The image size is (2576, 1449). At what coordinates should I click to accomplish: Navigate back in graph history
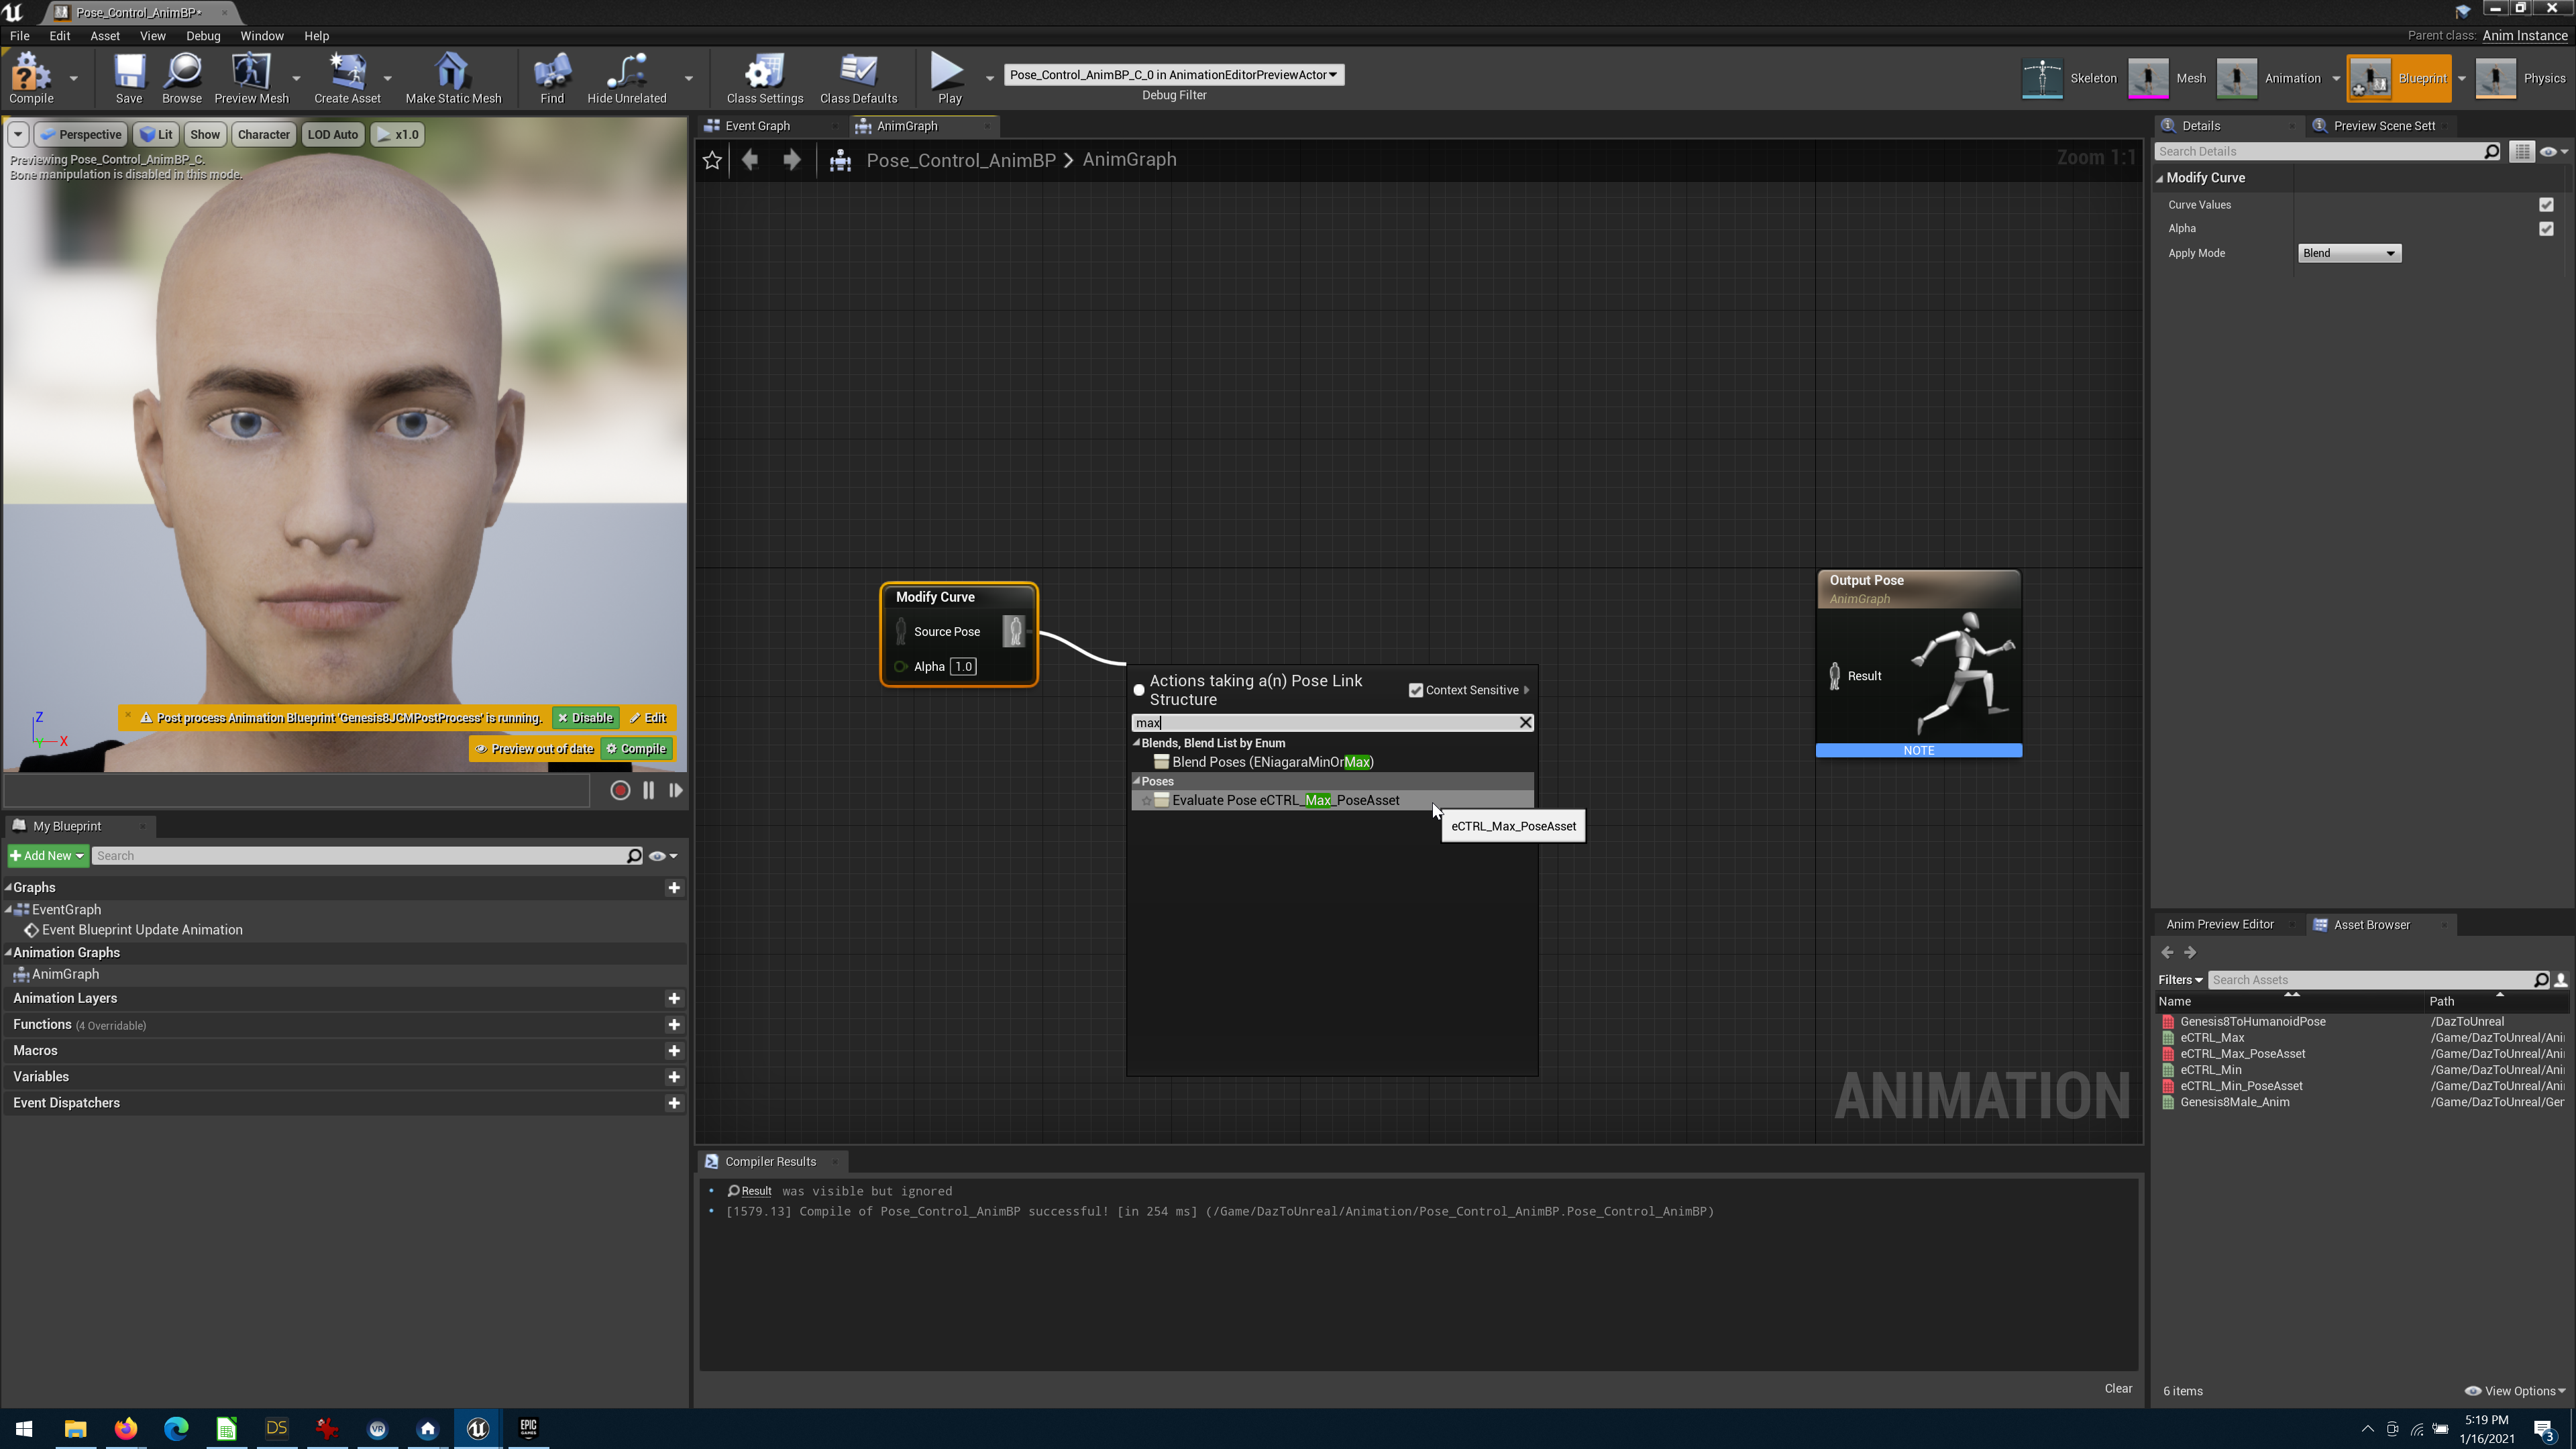pyautogui.click(x=750, y=160)
